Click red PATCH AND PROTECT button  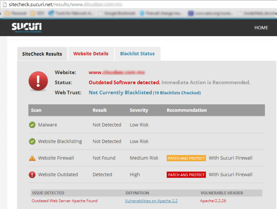click(186, 175)
